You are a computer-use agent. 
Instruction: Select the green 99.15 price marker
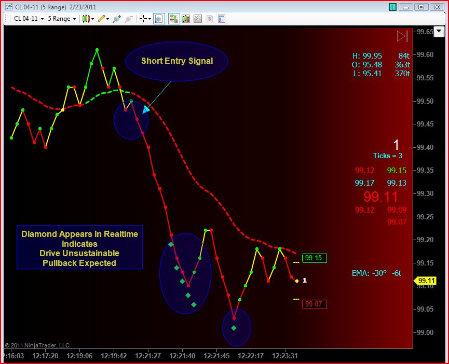(x=315, y=258)
